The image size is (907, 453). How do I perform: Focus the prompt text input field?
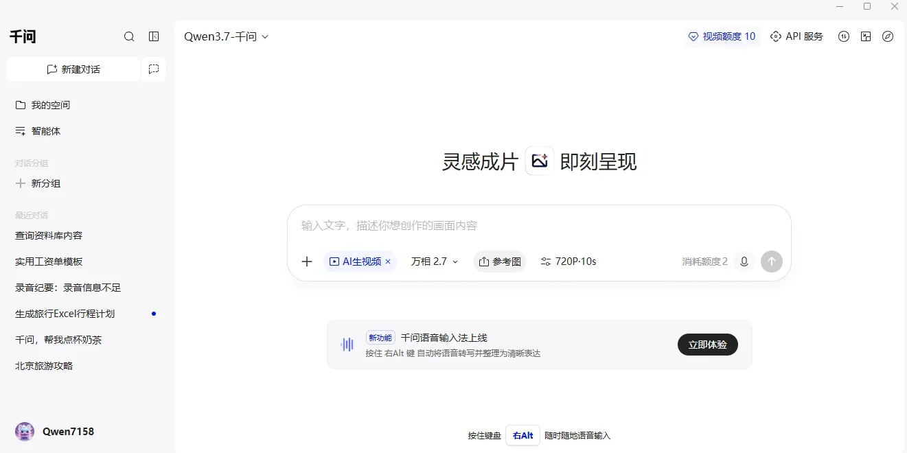coord(539,226)
